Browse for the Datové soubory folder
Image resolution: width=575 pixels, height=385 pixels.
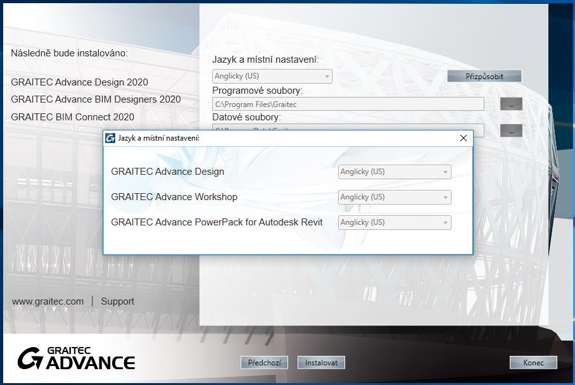point(511,130)
